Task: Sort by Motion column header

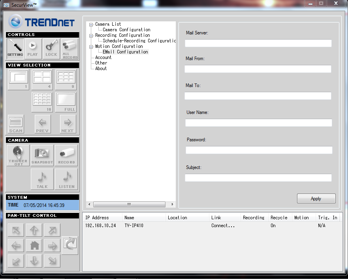Action: pos(304,218)
